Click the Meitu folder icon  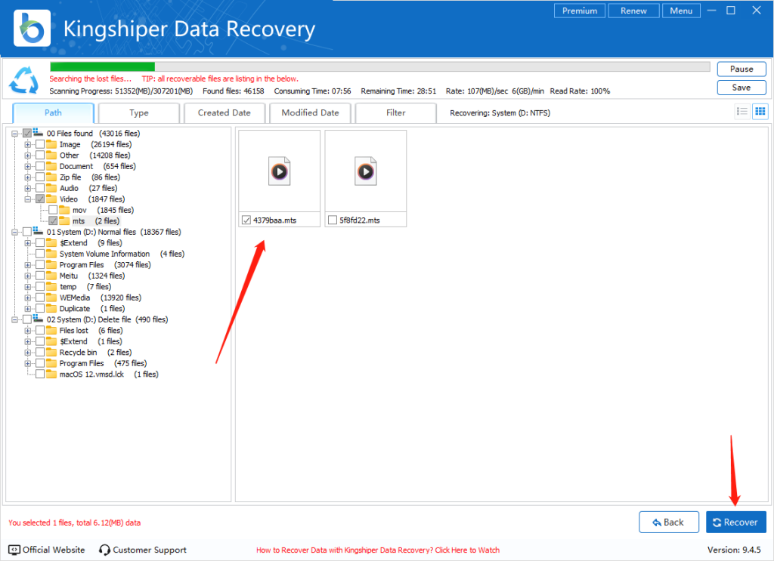51,276
